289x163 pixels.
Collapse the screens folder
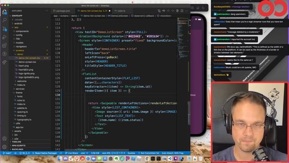coord(20,50)
